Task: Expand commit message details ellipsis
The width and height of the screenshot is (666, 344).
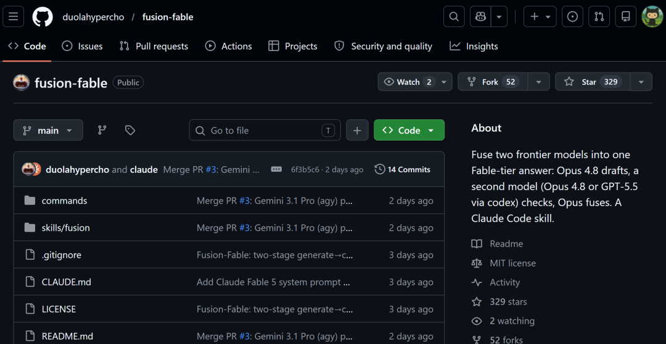Action: 276,169
